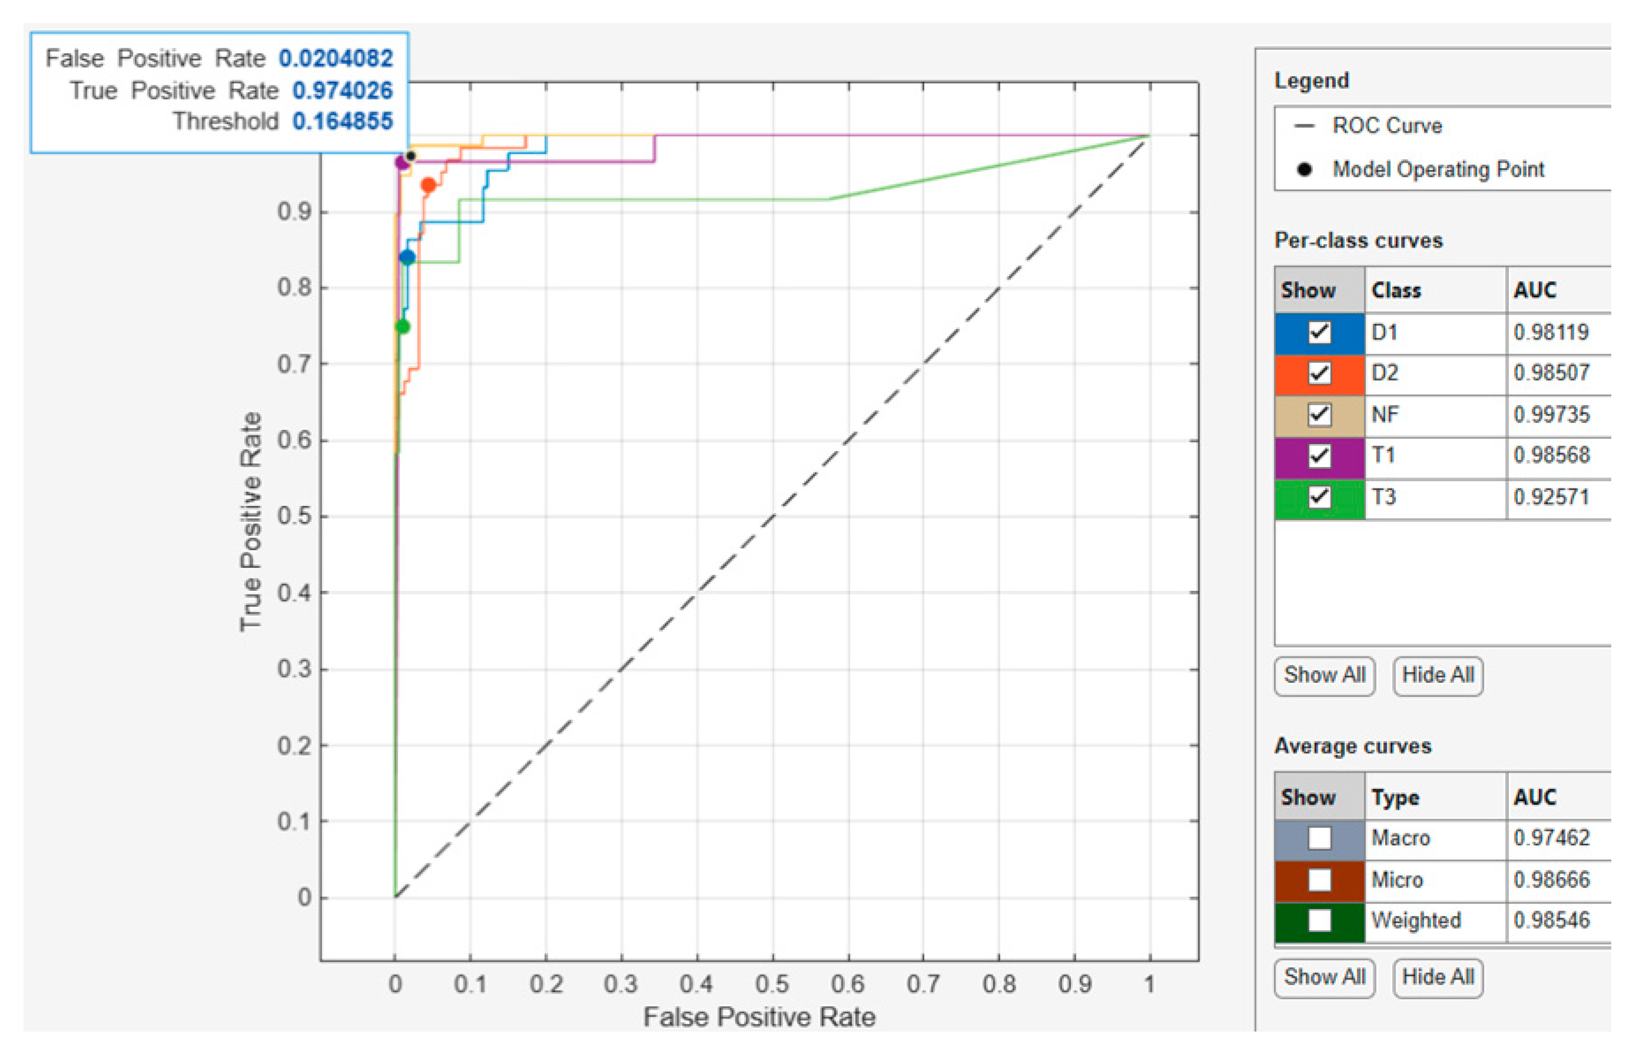Screen dimensions: 1637x1054
Task: Select the blue D1 model operating point
Action: (x=406, y=257)
